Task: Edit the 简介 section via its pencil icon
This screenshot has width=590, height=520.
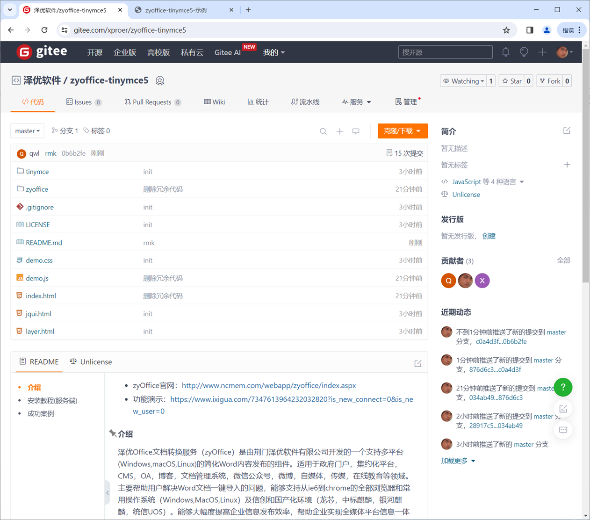Action: click(567, 130)
